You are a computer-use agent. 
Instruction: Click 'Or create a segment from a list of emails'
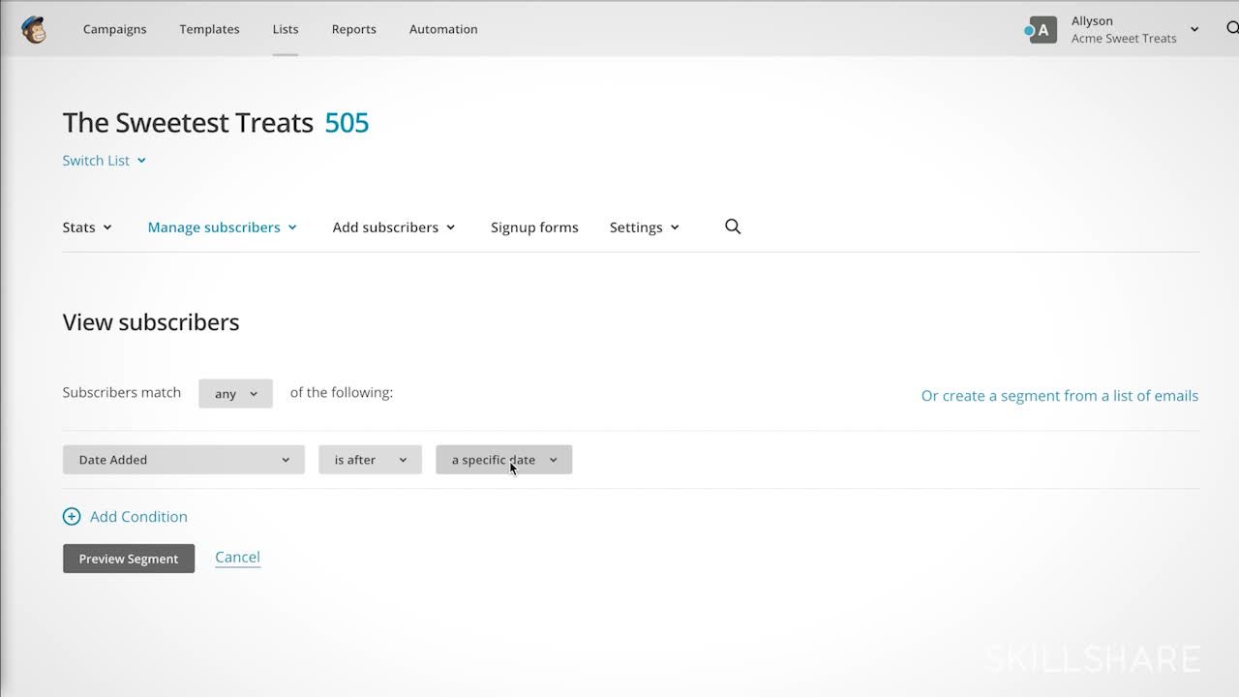point(1059,396)
